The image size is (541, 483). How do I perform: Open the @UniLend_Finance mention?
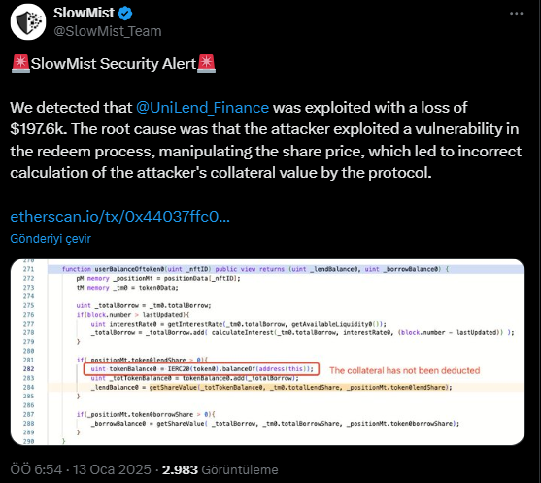(202, 108)
